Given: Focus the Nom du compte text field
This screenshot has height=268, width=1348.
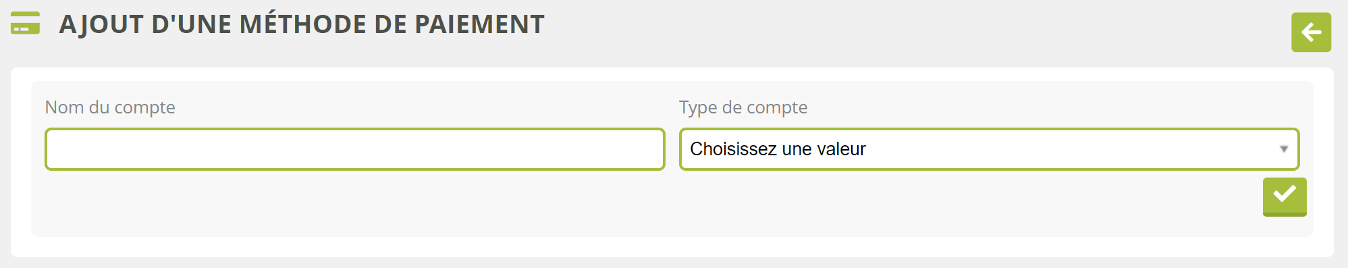Looking at the screenshot, I should [x=355, y=149].
